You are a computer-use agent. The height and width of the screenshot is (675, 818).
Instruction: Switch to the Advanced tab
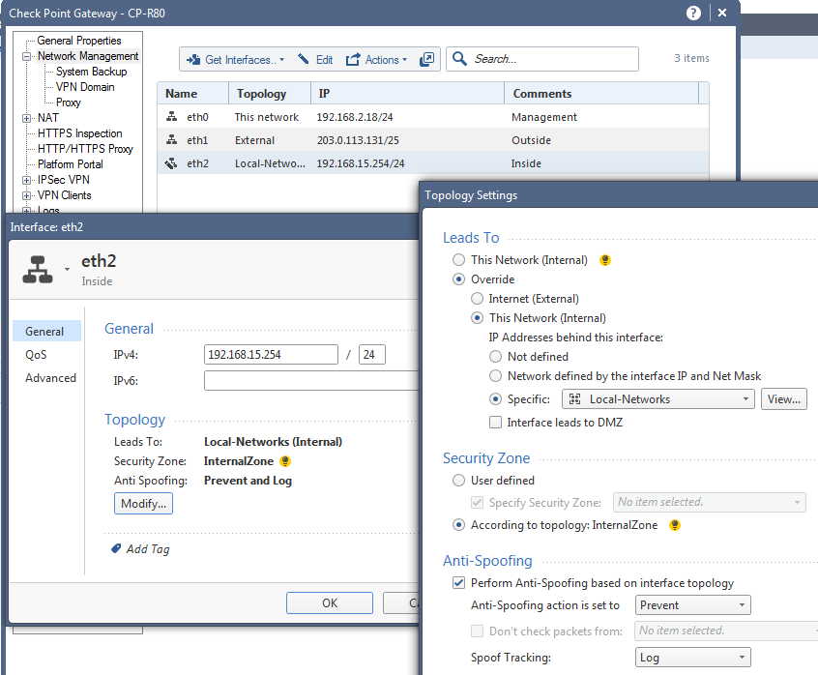click(x=50, y=378)
